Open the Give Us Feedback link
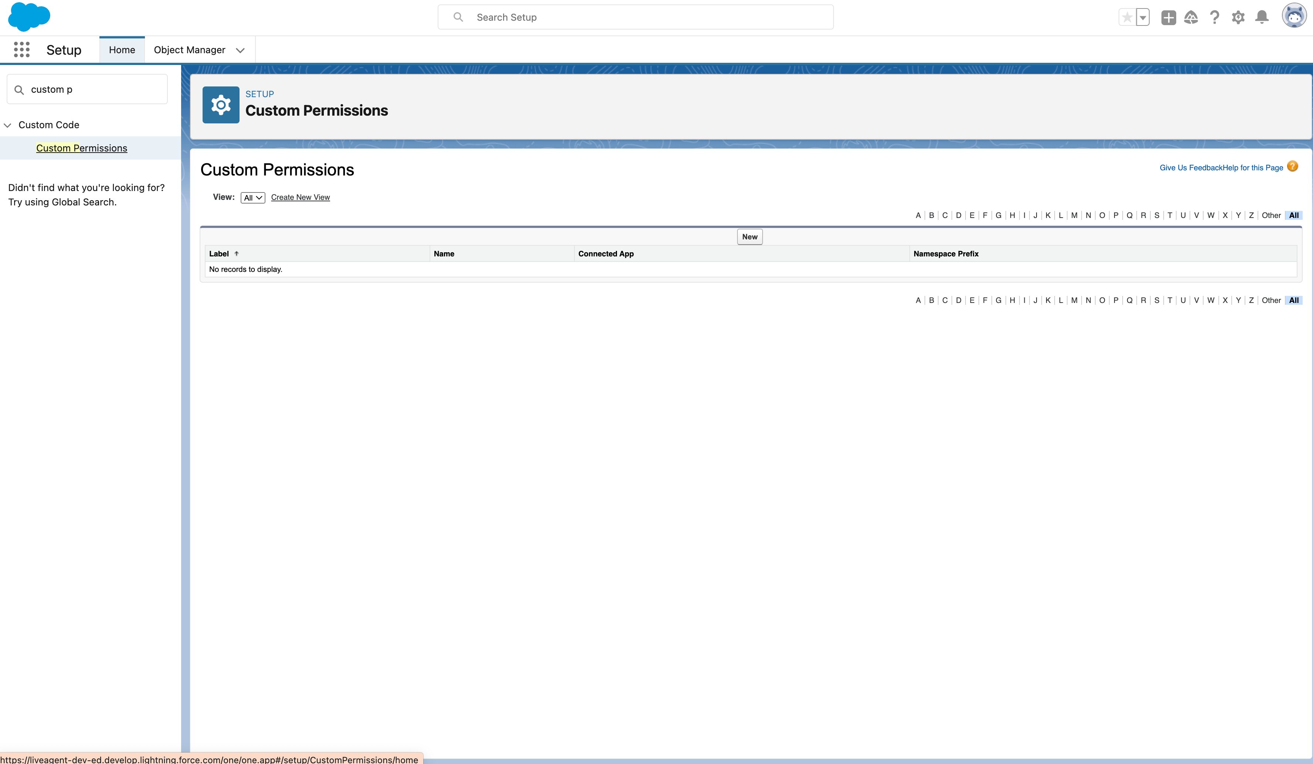1313x764 pixels. click(1191, 168)
